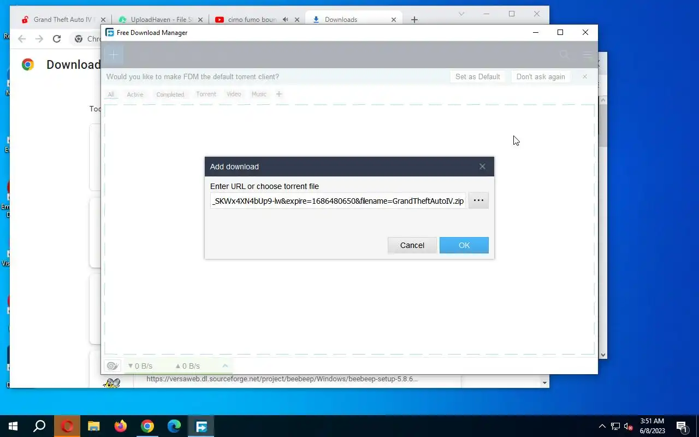The width and height of the screenshot is (699, 437).
Task: Select the Music filter tab in FDM
Action: click(x=259, y=95)
